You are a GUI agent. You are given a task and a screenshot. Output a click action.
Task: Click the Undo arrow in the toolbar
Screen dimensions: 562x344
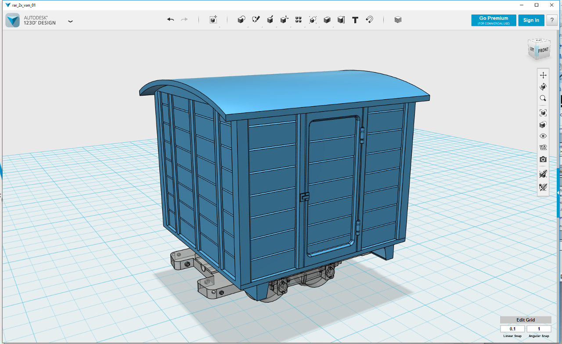pyautogui.click(x=170, y=20)
